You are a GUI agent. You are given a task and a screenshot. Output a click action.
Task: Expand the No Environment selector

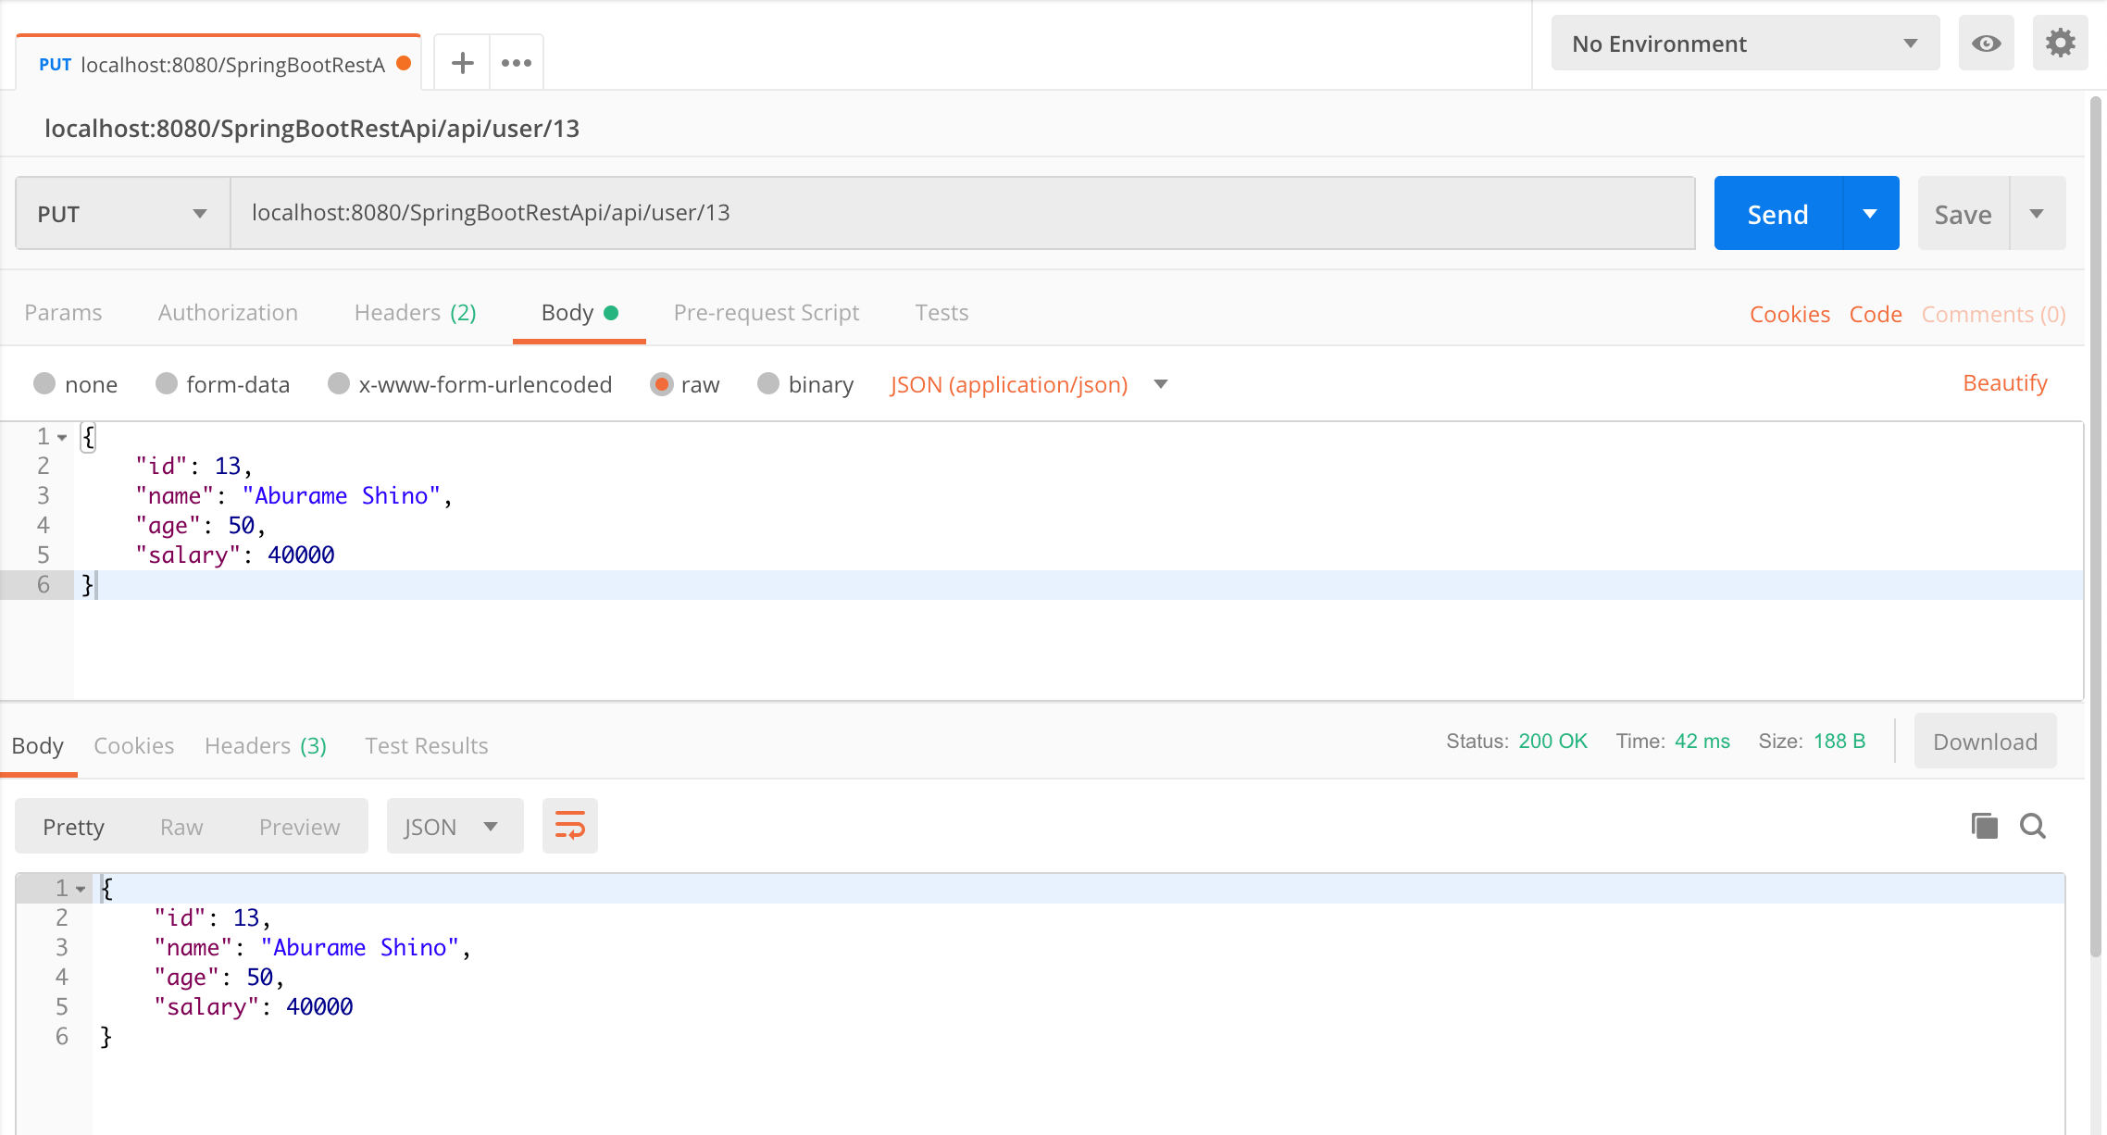(1745, 44)
